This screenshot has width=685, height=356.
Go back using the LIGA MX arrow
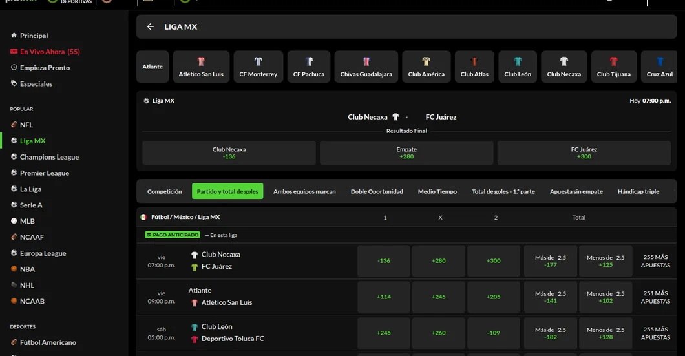[x=151, y=26]
